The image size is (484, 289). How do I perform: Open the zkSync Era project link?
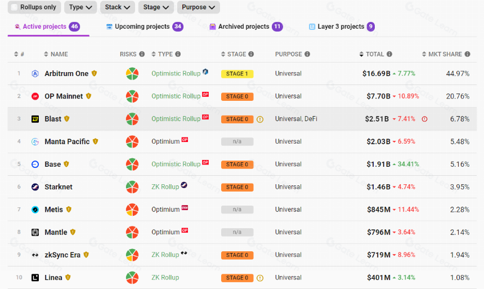(x=62, y=255)
